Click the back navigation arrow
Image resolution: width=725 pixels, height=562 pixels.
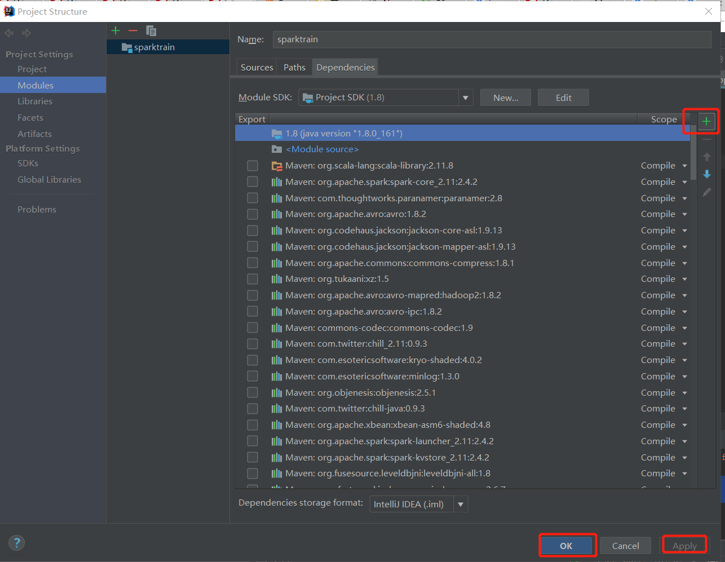coord(8,33)
